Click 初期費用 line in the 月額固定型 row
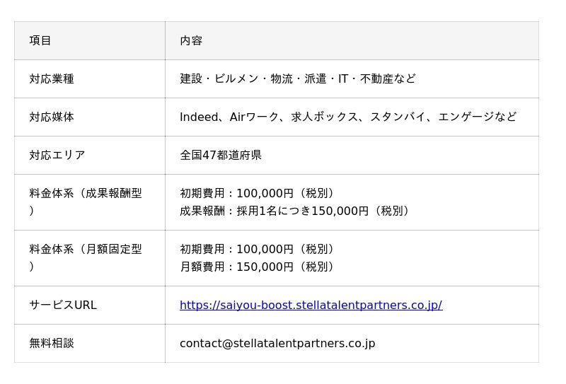Image resolution: width=566 pixels, height=384 pixels. (257, 250)
